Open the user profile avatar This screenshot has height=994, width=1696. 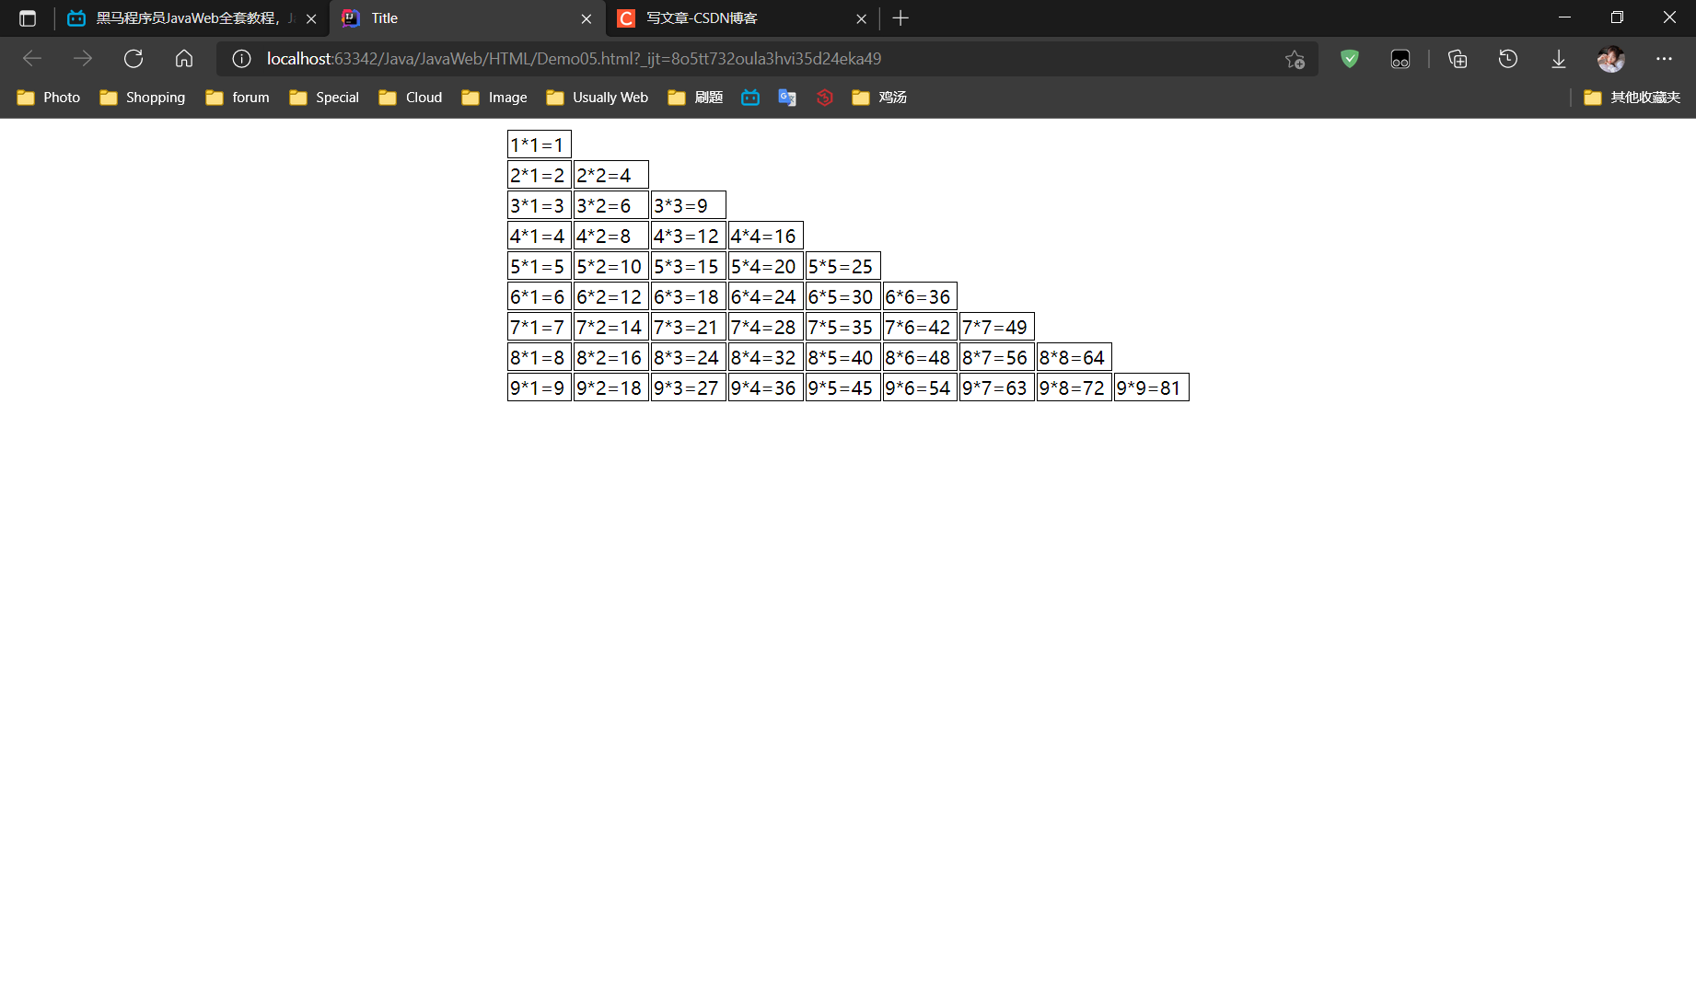1611,59
